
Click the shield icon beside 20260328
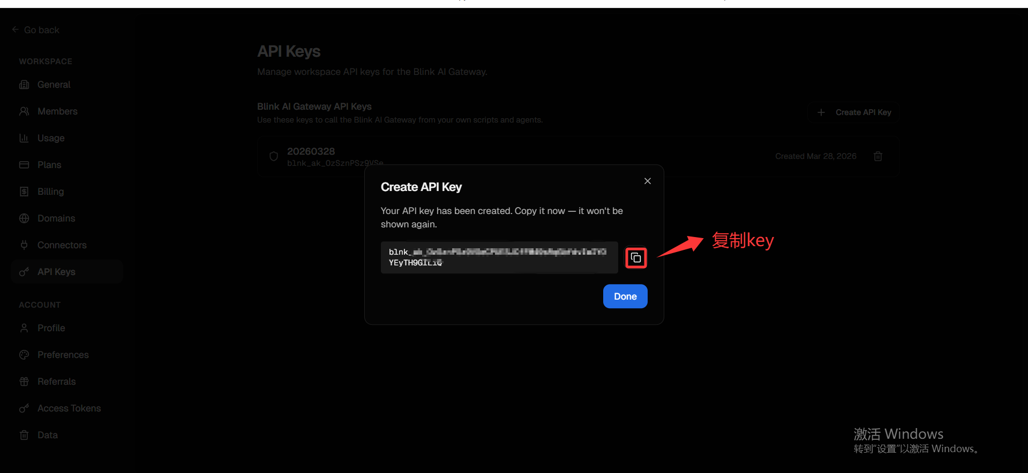pyautogui.click(x=274, y=156)
